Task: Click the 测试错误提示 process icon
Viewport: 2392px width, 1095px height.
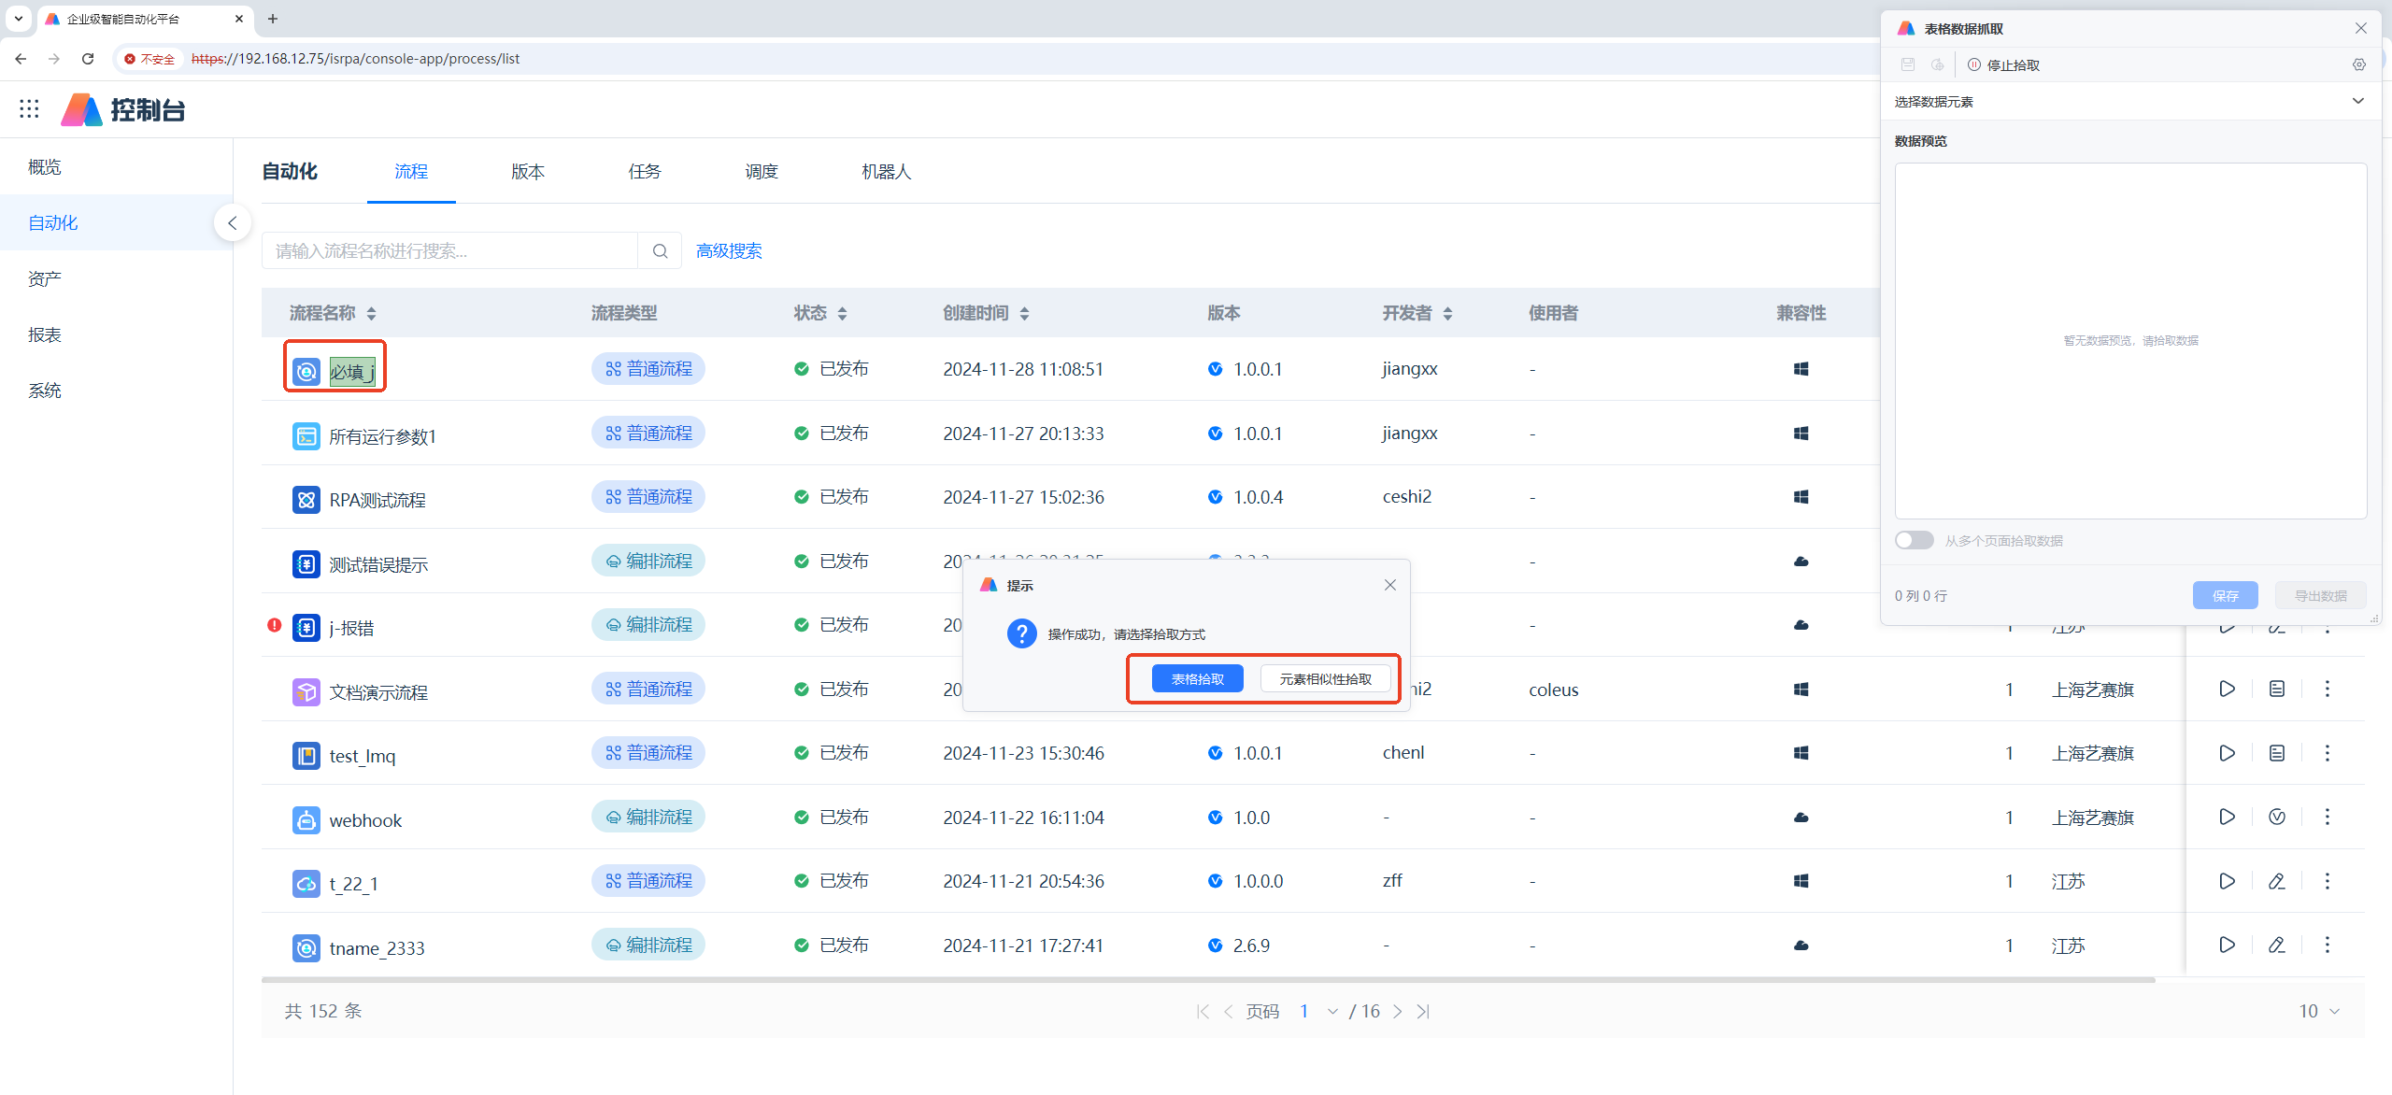Action: [306, 564]
